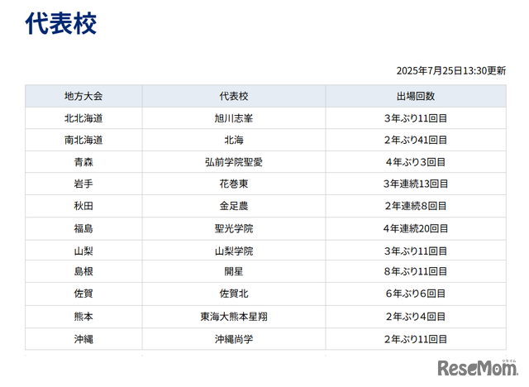The height and width of the screenshot is (387, 529).
Task: Click the 代表校 column header
Action: pos(234,96)
